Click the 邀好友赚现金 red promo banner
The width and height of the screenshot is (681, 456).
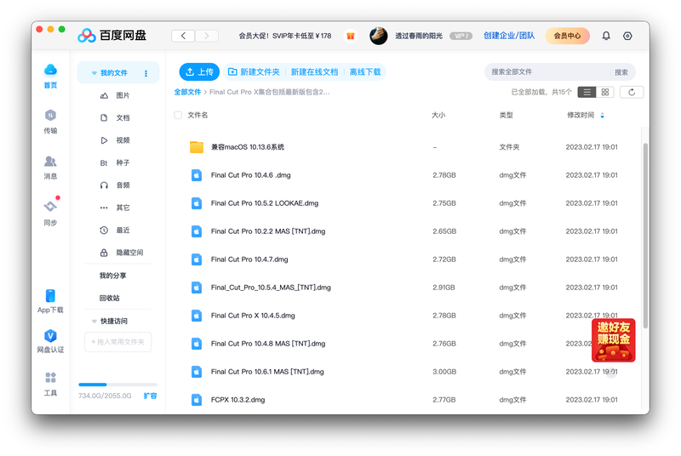pyautogui.click(x=613, y=340)
